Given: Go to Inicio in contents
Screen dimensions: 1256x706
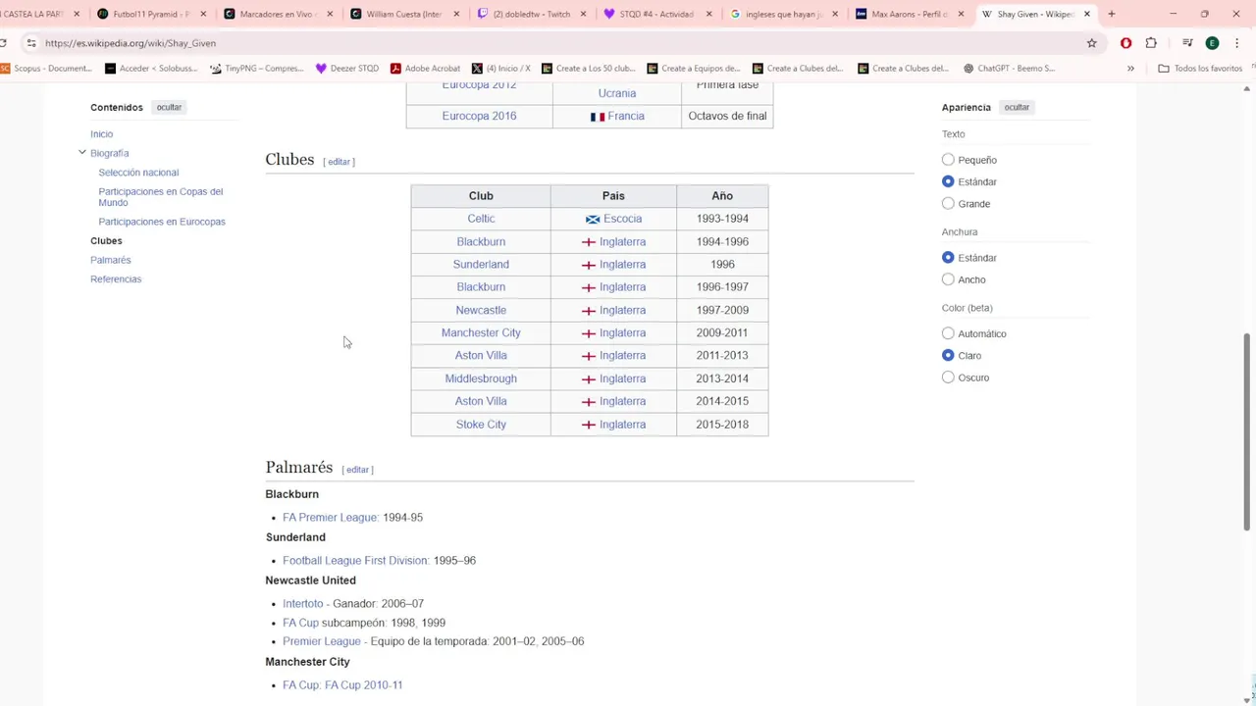Looking at the screenshot, I should (101, 134).
